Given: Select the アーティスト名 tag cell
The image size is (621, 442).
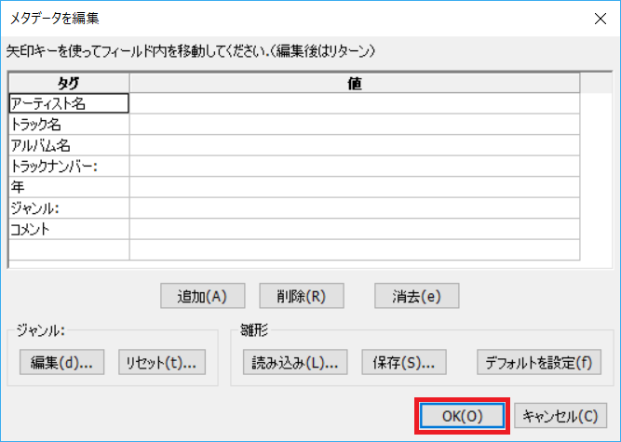Looking at the screenshot, I should tap(69, 103).
